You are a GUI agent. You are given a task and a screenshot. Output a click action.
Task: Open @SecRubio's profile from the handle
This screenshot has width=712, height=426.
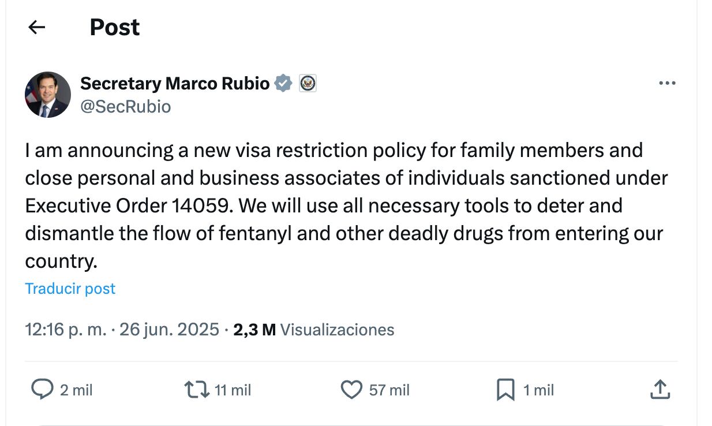pyautogui.click(x=125, y=106)
